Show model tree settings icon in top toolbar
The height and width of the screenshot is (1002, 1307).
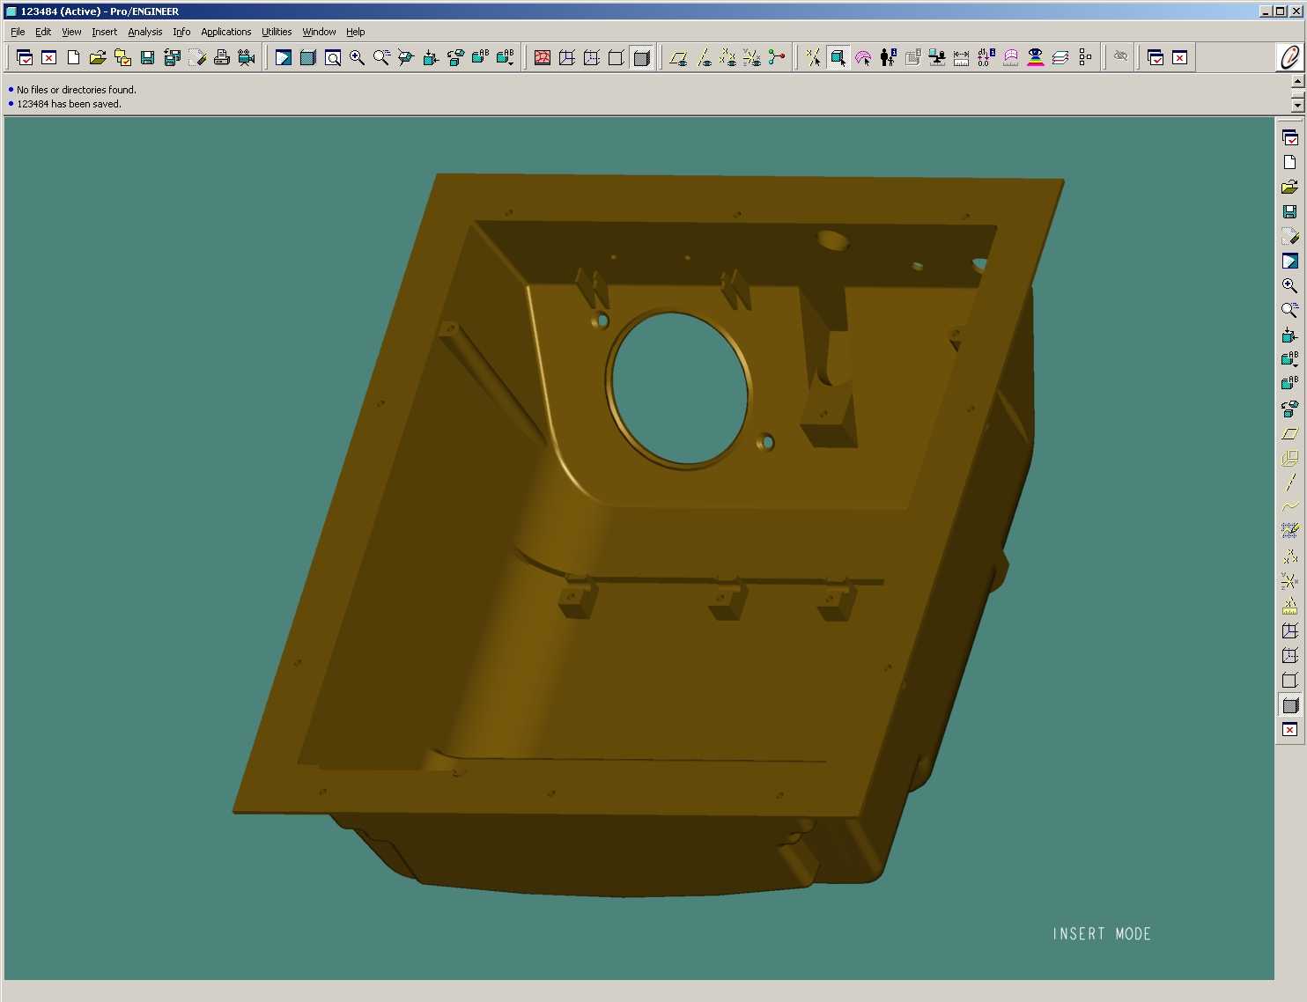click(x=1085, y=58)
